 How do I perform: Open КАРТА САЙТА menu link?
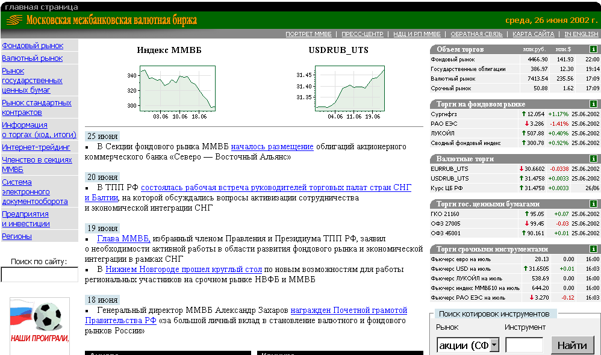(533, 34)
